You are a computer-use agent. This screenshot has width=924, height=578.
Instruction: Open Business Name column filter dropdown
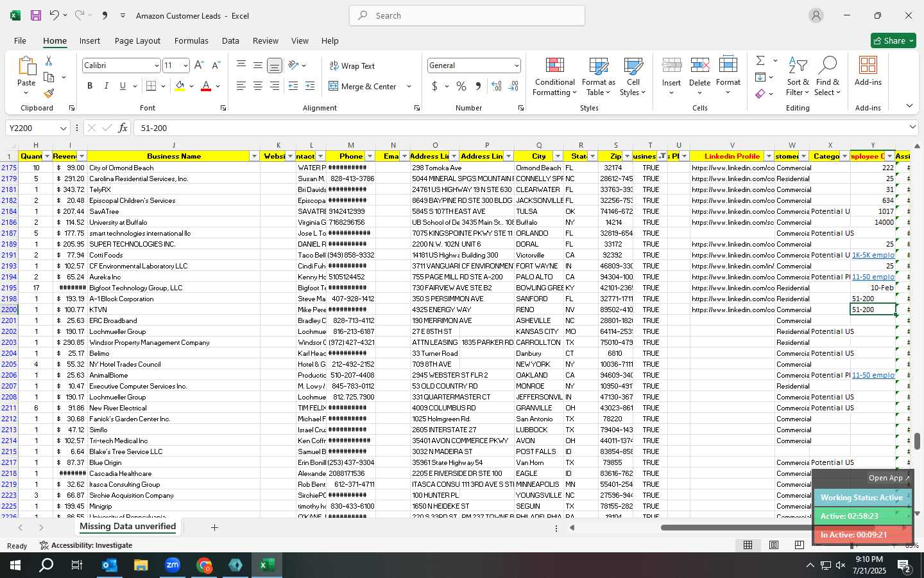tap(254, 157)
